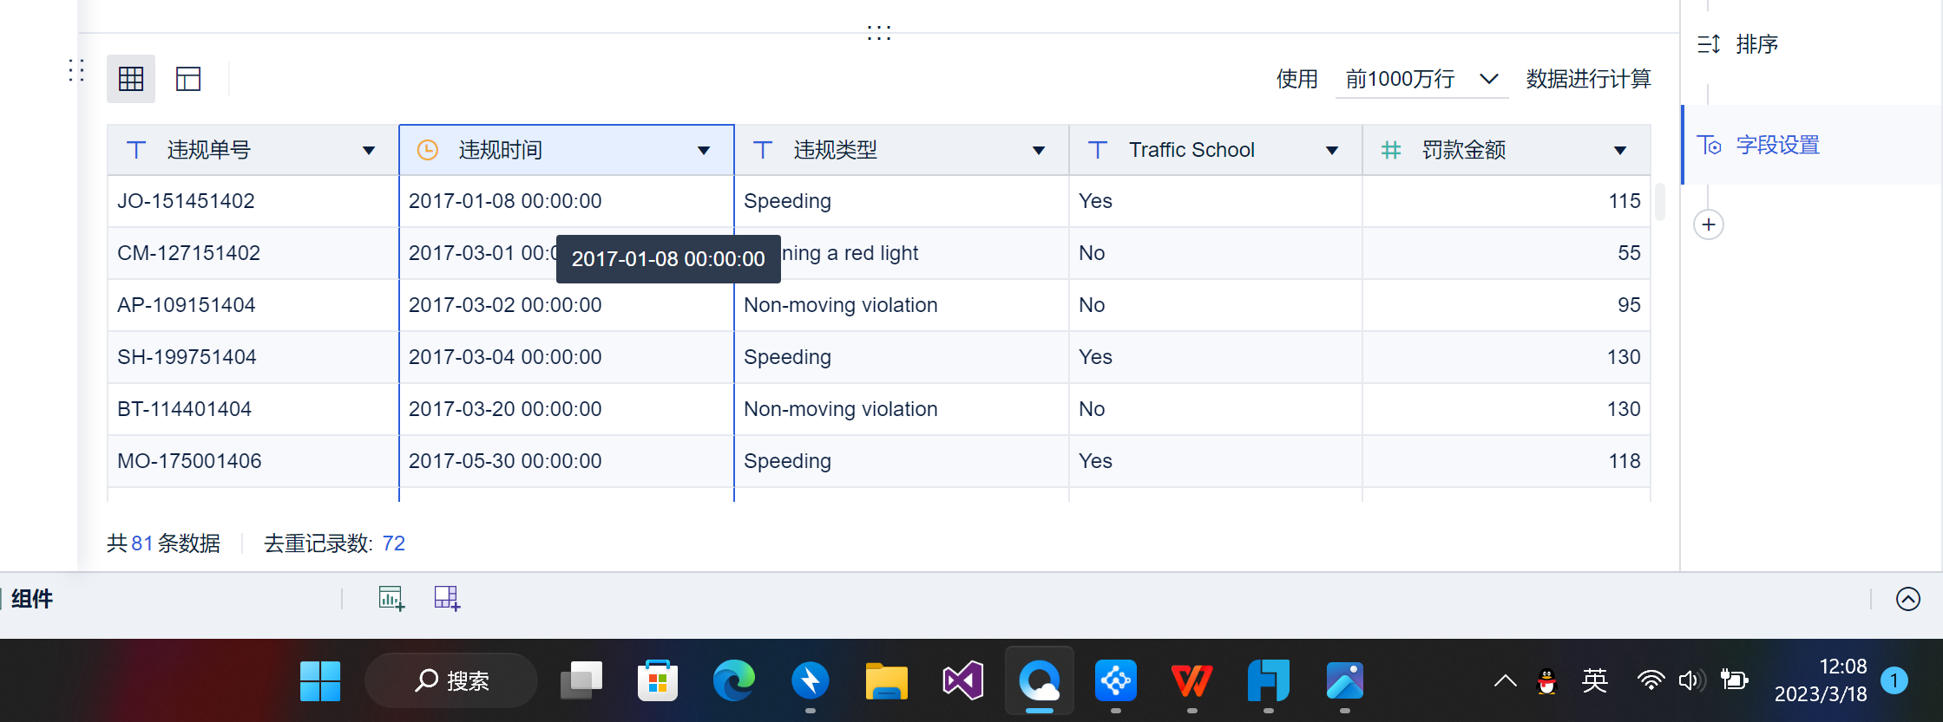Viewport: 1943px width, 722px height.
Task: Open Windows Start menu
Action: (320, 681)
